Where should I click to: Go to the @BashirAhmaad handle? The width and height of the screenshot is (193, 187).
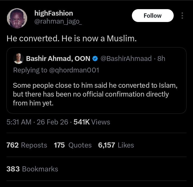(126, 58)
